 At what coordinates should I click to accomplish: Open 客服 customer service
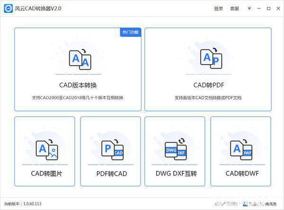[x=234, y=8]
